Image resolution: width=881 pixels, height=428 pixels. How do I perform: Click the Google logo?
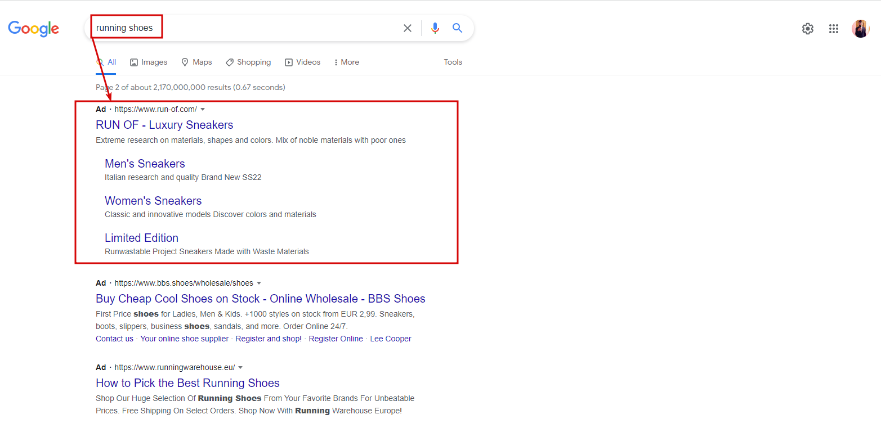[x=33, y=28]
